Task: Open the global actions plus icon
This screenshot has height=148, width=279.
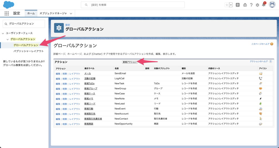Action: coord(238,5)
